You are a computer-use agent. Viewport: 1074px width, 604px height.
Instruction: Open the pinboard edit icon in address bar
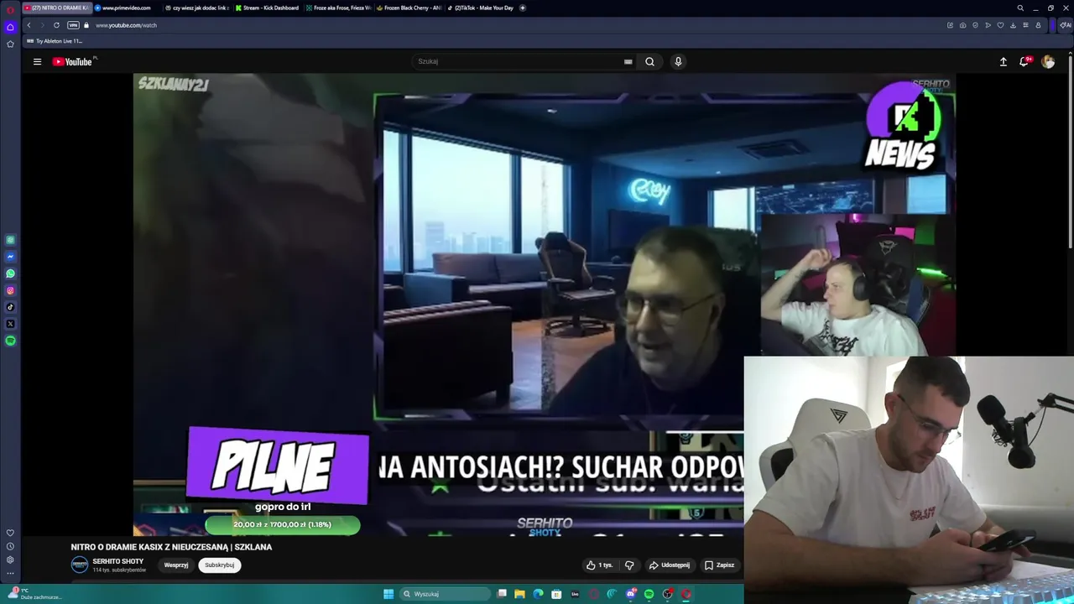tap(950, 25)
